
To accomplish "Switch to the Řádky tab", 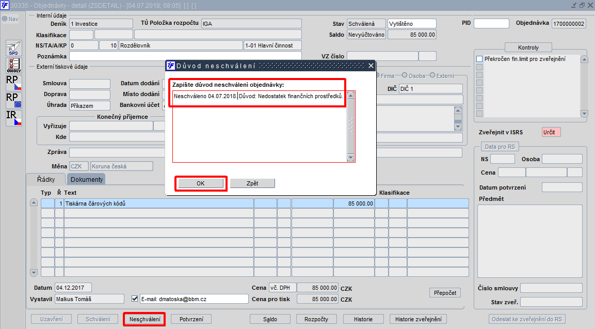I will tap(46, 179).
